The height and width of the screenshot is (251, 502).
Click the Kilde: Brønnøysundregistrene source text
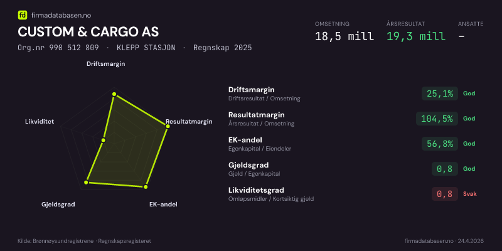84,241
